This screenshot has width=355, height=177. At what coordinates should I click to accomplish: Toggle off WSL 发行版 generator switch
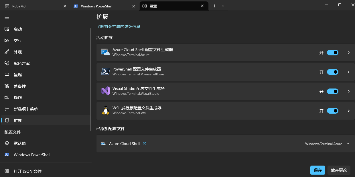333,111
